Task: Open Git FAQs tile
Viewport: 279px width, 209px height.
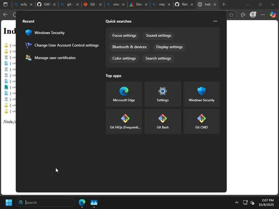Action: pos(124,121)
